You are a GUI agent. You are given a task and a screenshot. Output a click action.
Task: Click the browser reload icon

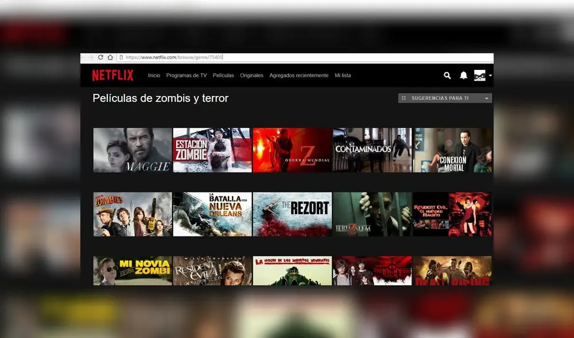(x=100, y=57)
